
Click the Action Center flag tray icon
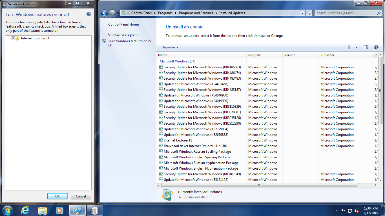pyautogui.click(x=343, y=210)
